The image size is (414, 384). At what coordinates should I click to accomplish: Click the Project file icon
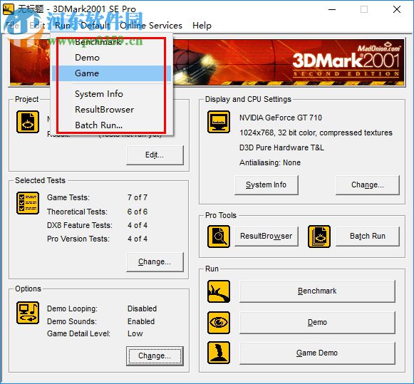pyautogui.click(x=28, y=122)
